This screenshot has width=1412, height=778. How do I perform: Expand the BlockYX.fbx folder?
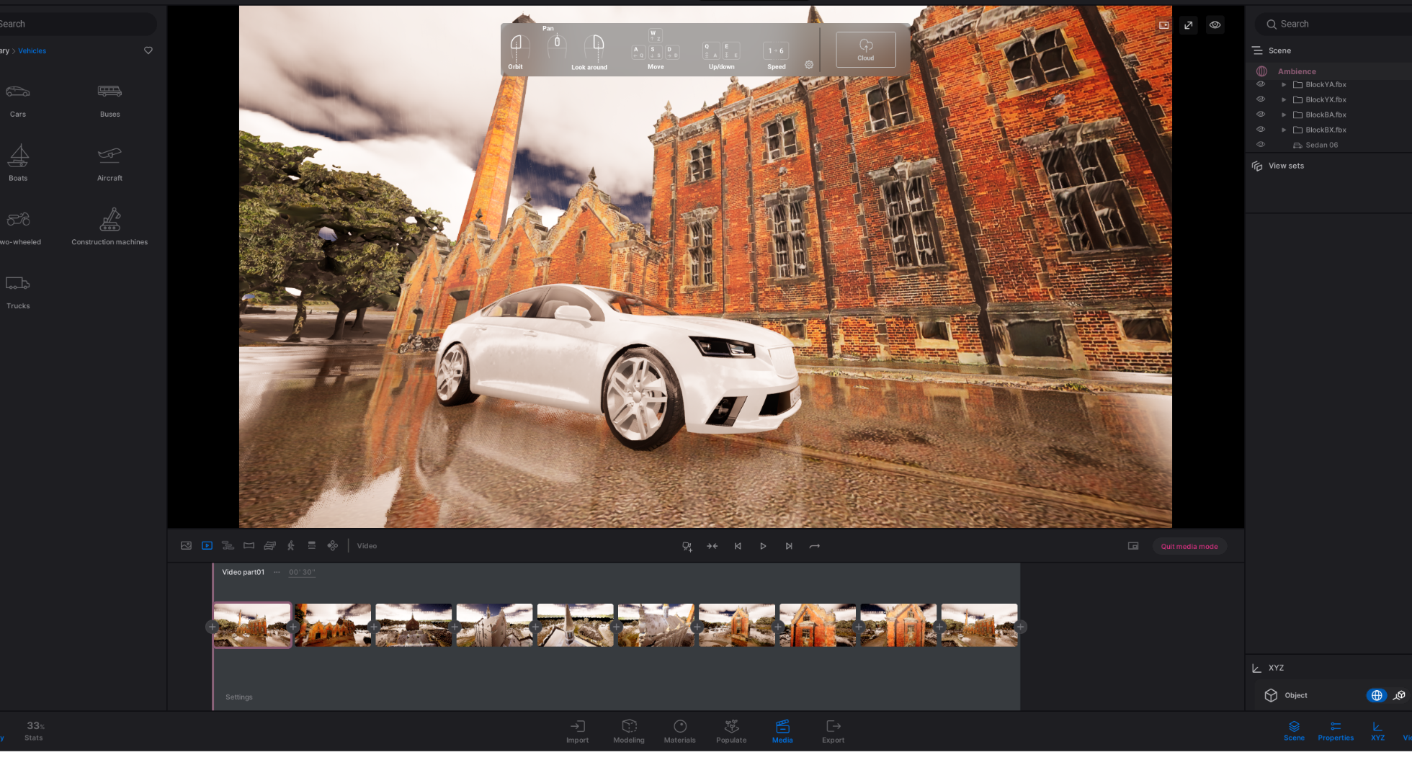(x=1284, y=99)
